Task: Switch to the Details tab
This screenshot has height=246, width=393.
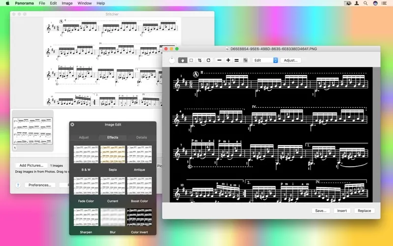Action: click(x=141, y=137)
